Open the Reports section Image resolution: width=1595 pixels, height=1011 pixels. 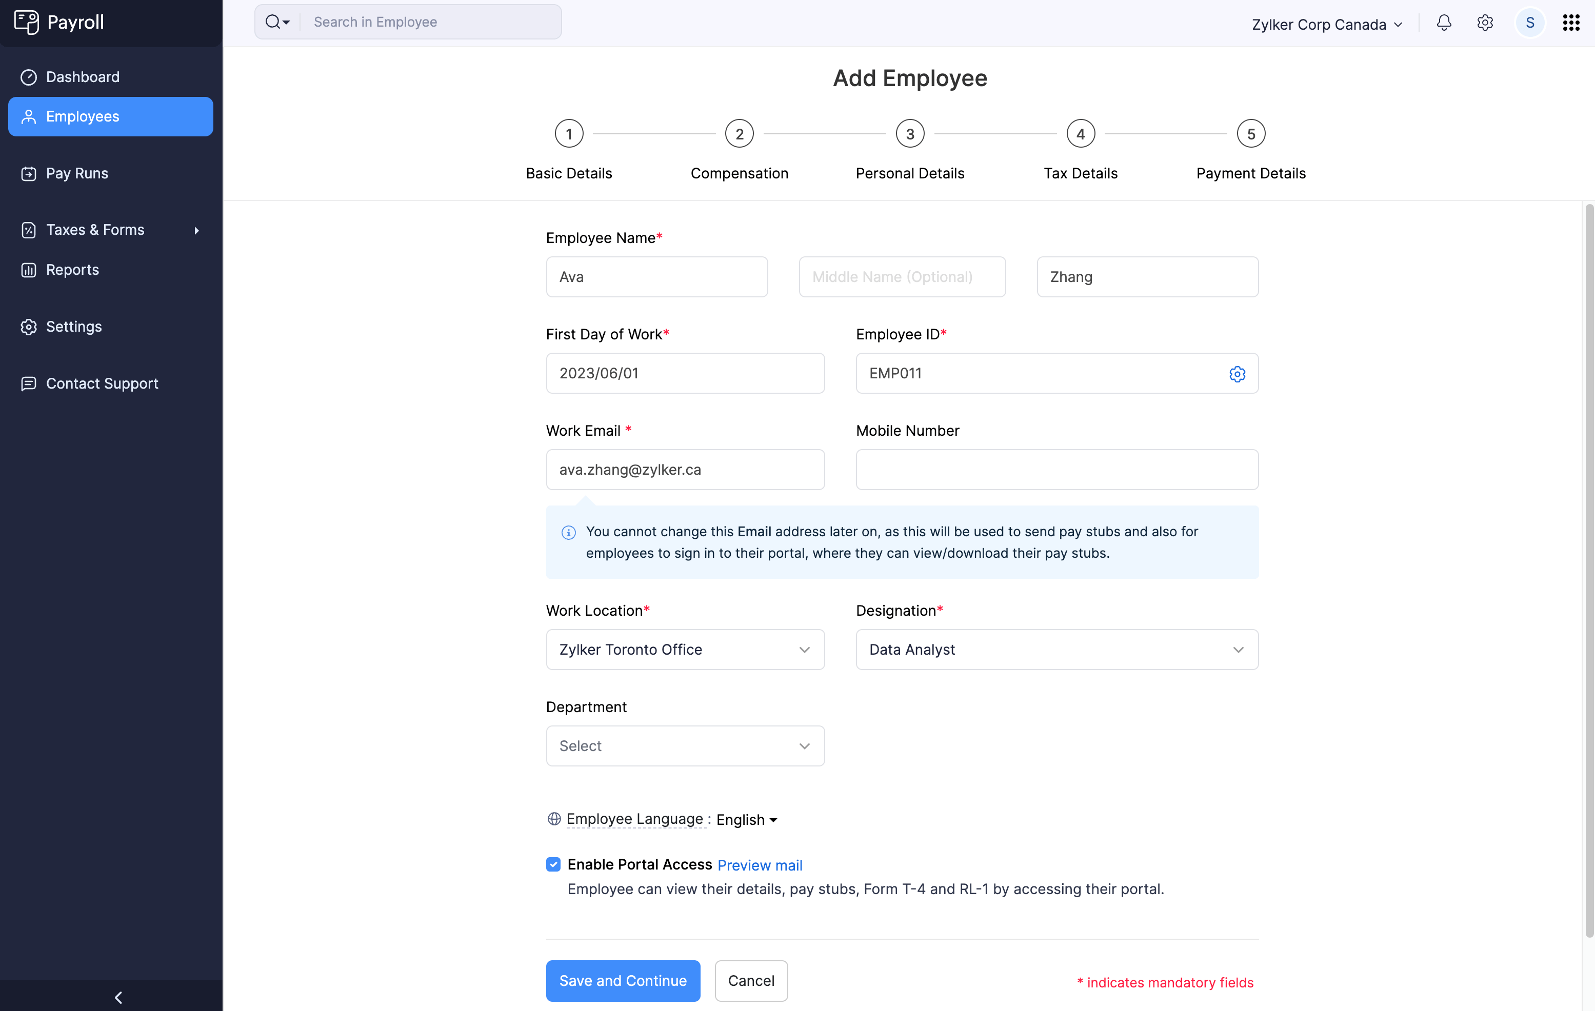(x=72, y=270)
